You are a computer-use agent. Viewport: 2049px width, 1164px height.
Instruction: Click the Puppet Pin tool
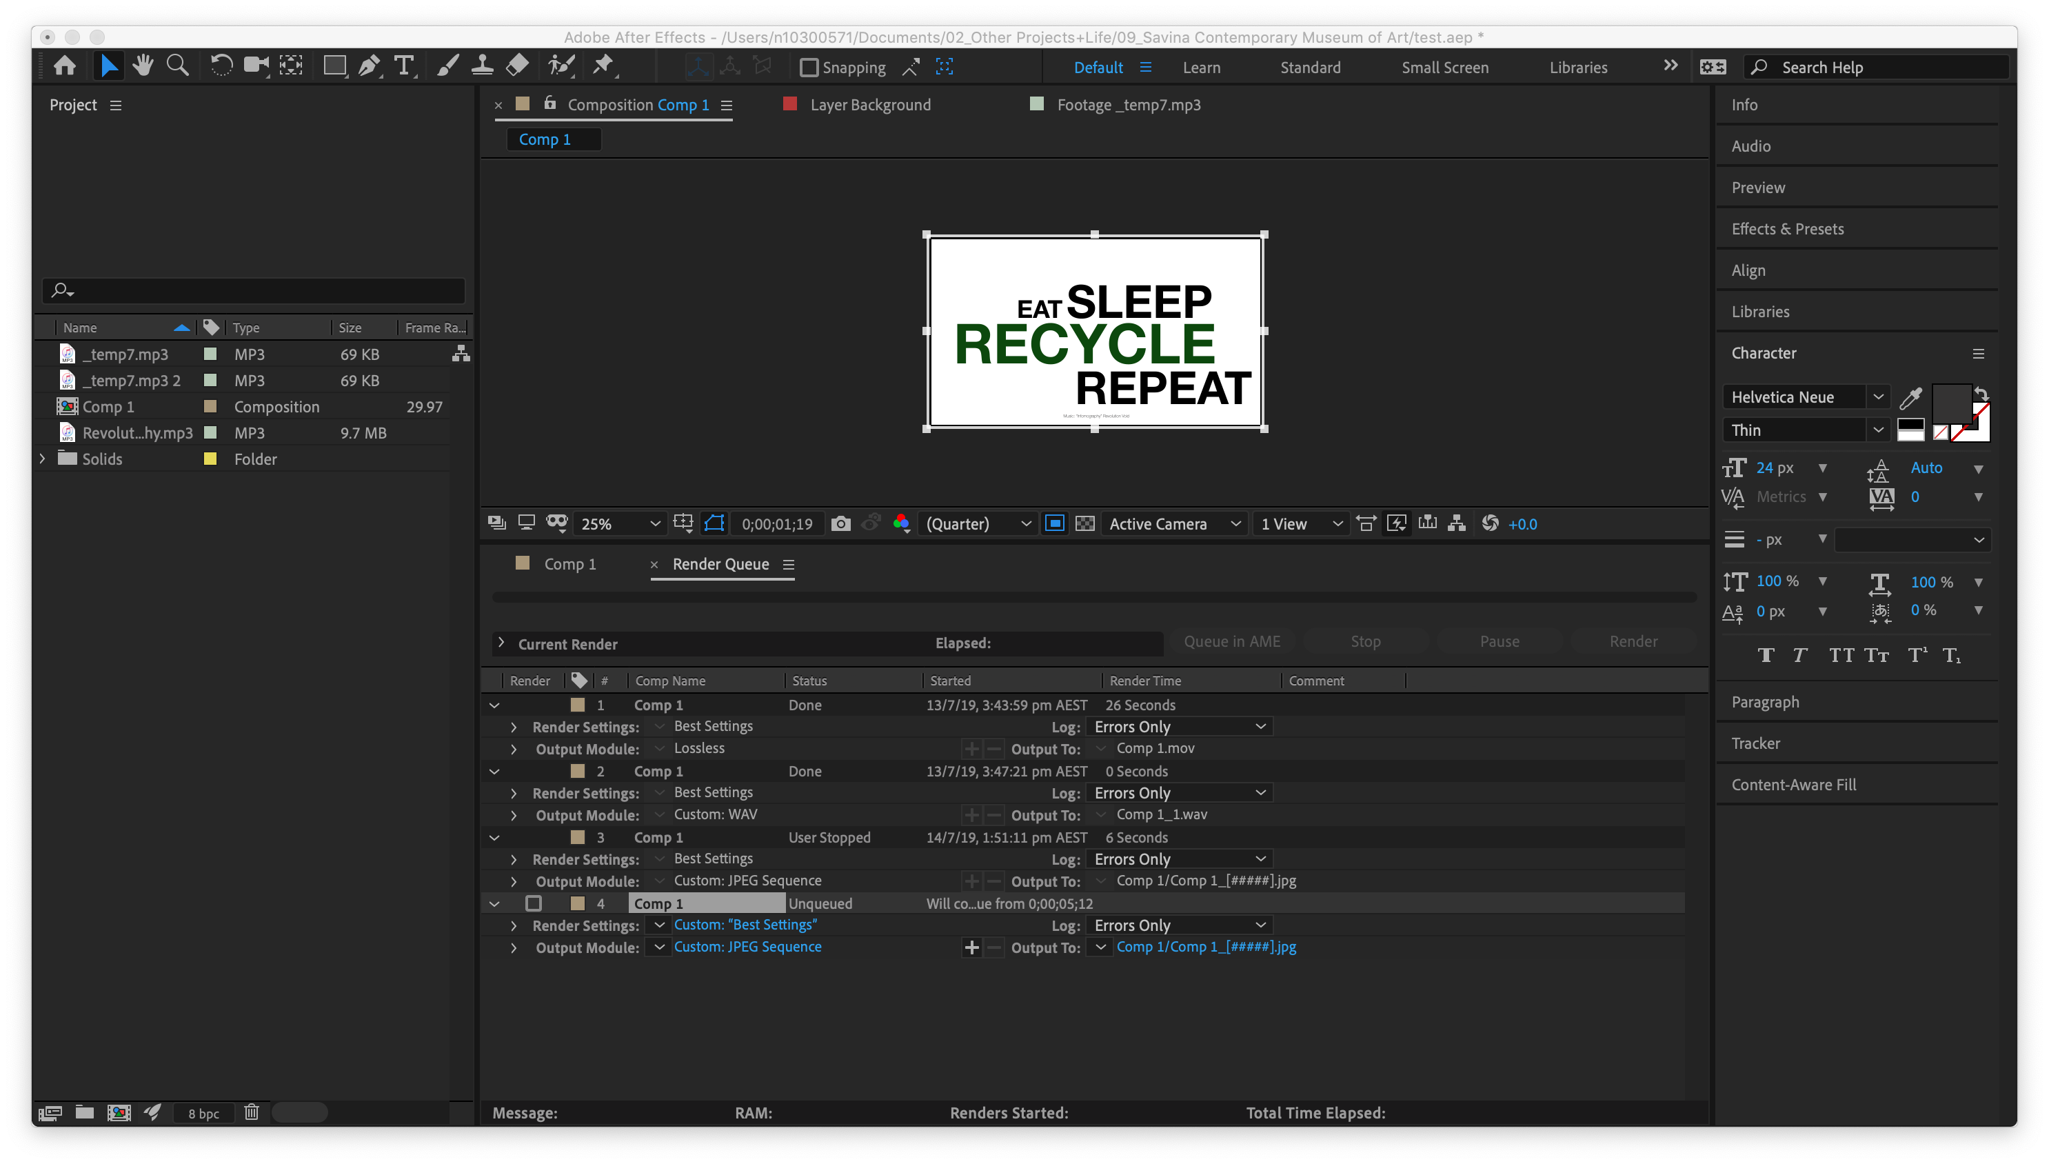(603, 66)
